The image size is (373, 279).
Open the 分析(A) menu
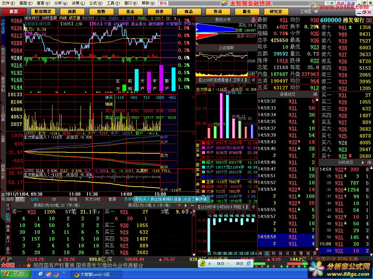(x=61, y=3)
